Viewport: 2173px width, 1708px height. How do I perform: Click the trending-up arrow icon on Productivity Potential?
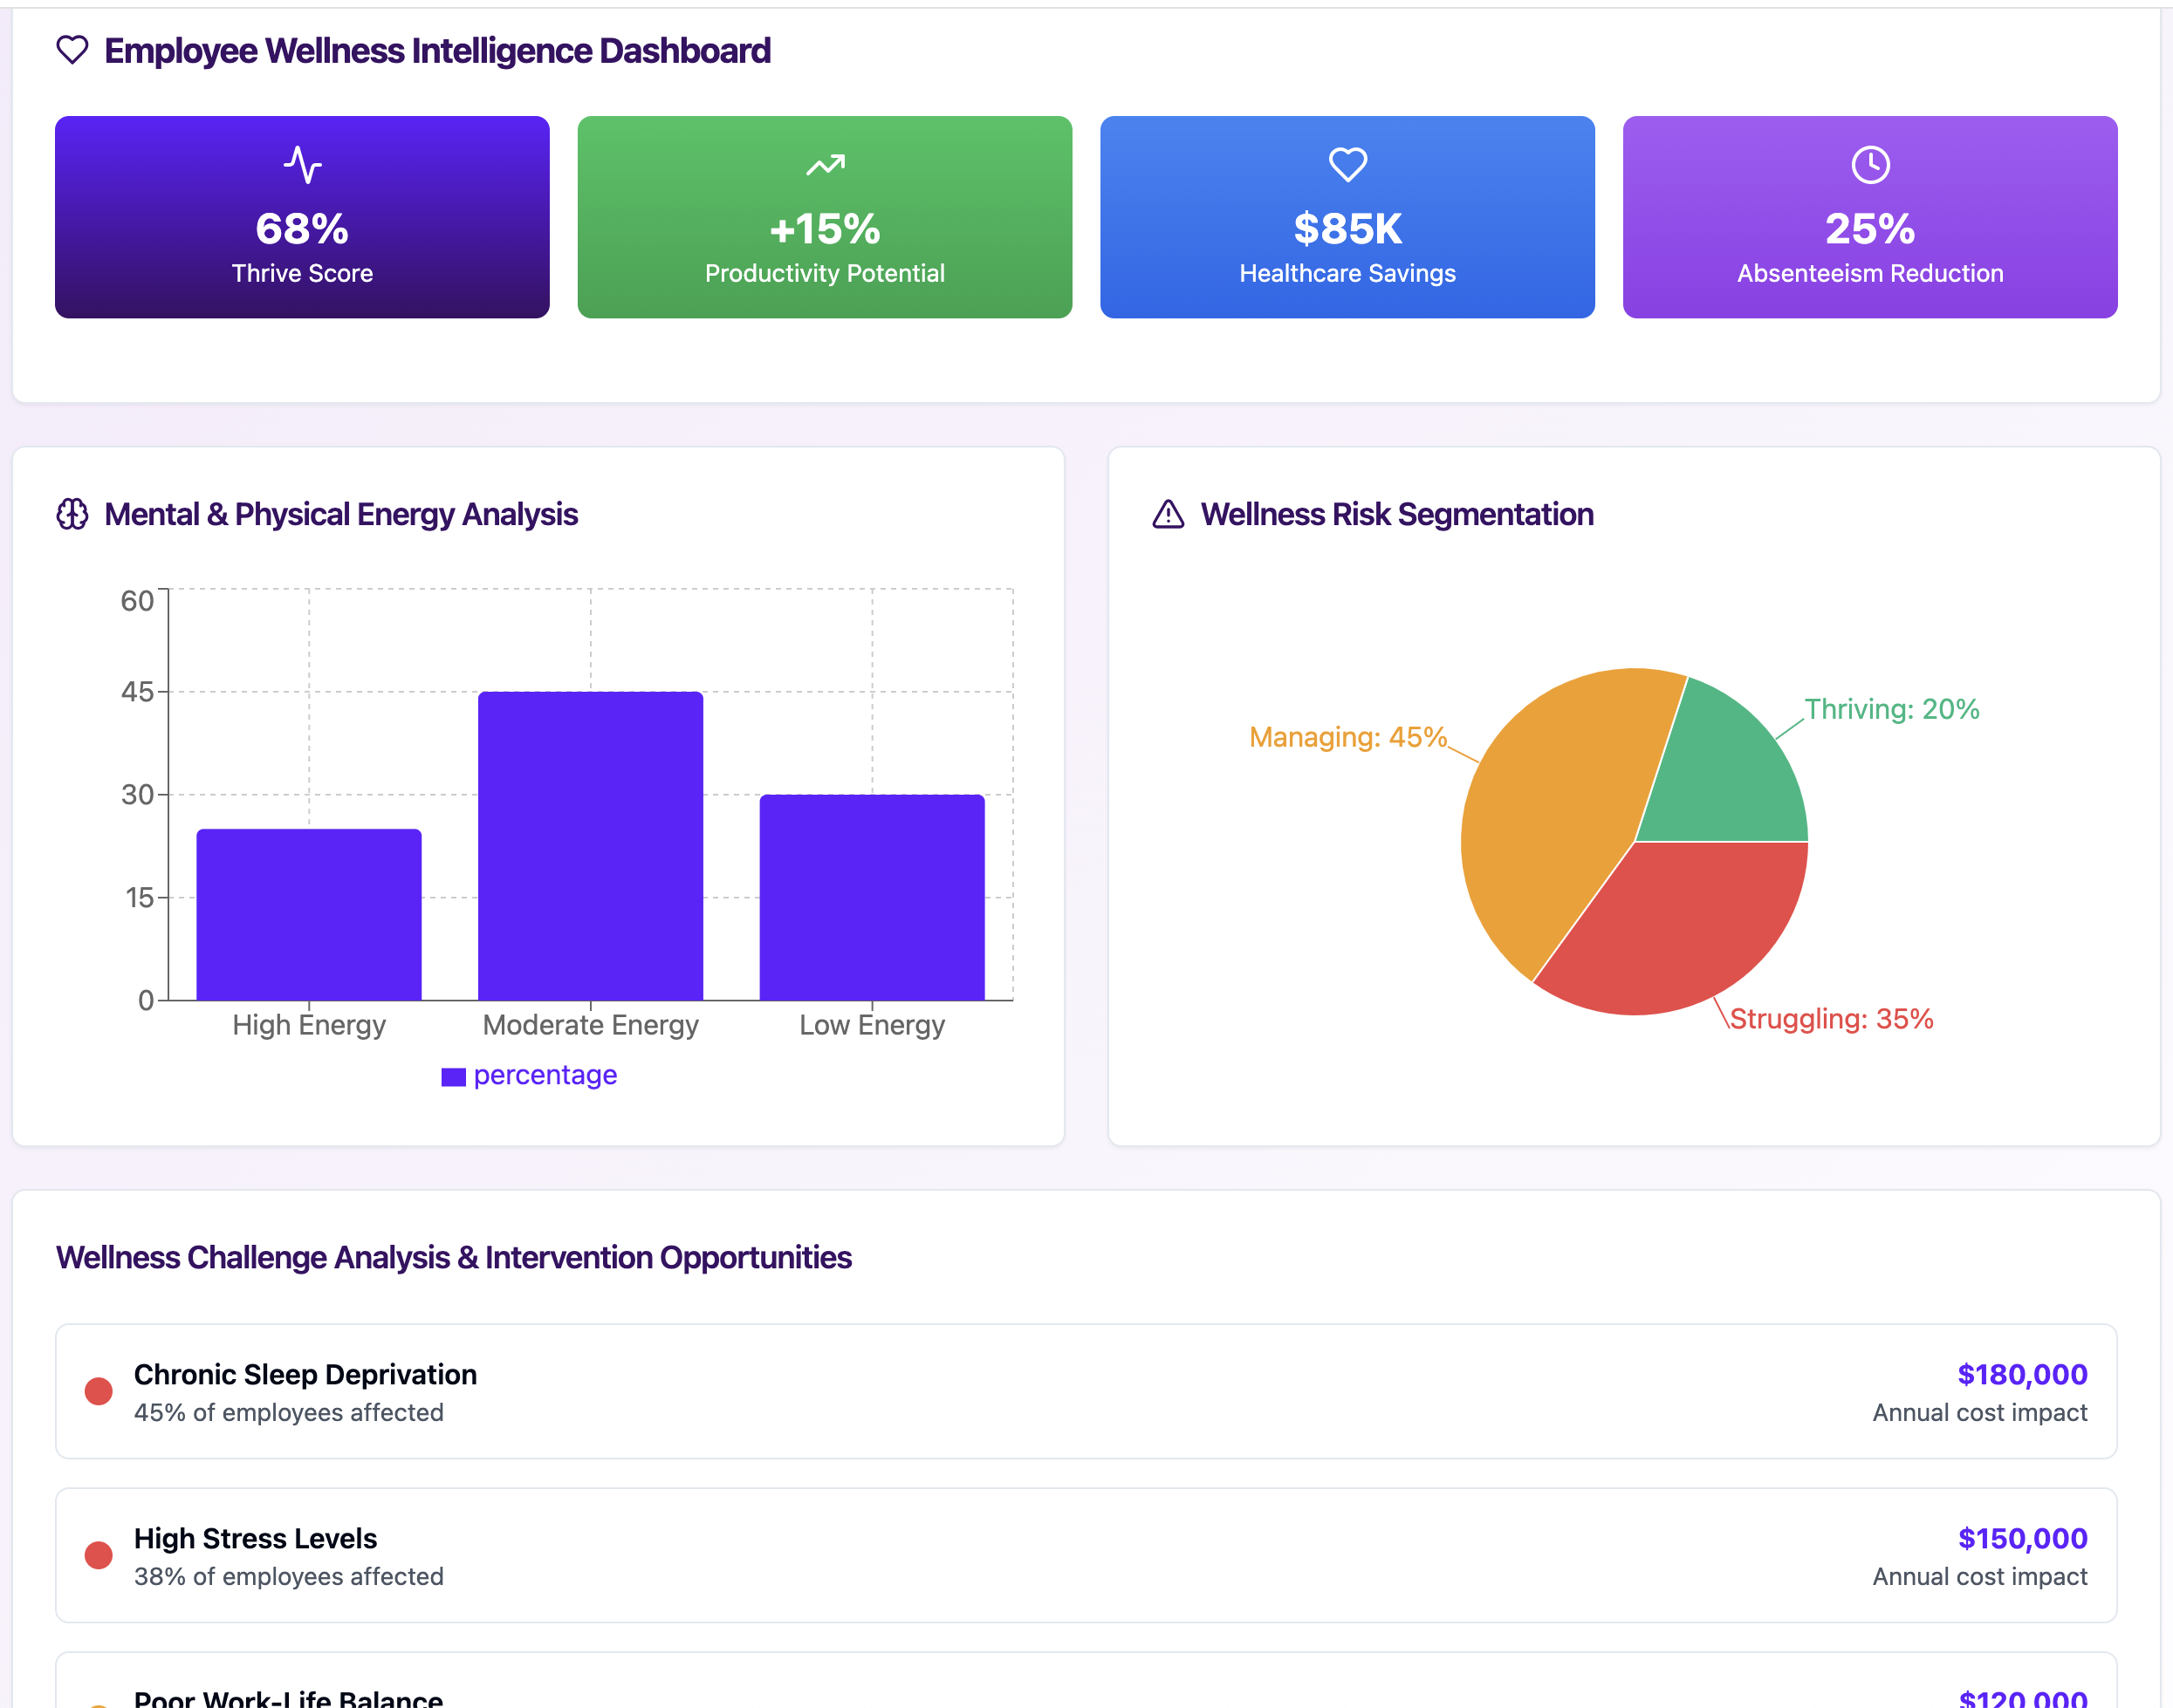(826, 165)
